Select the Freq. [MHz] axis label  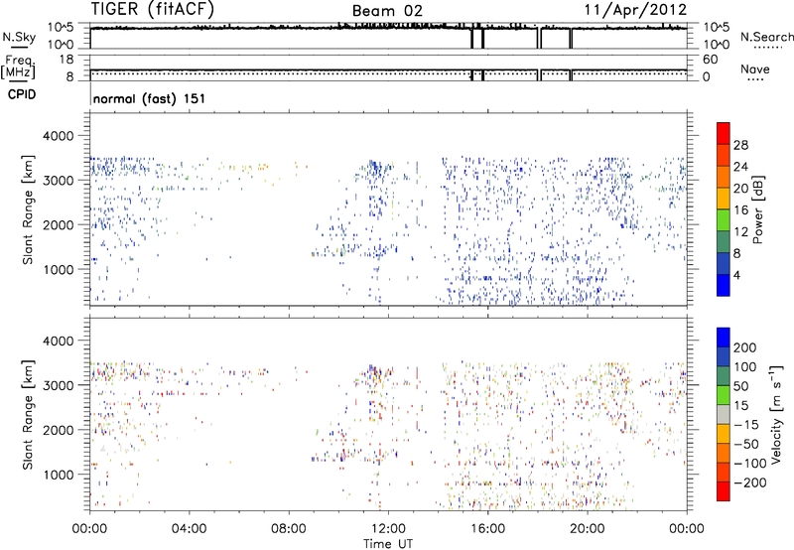[18, 67]
